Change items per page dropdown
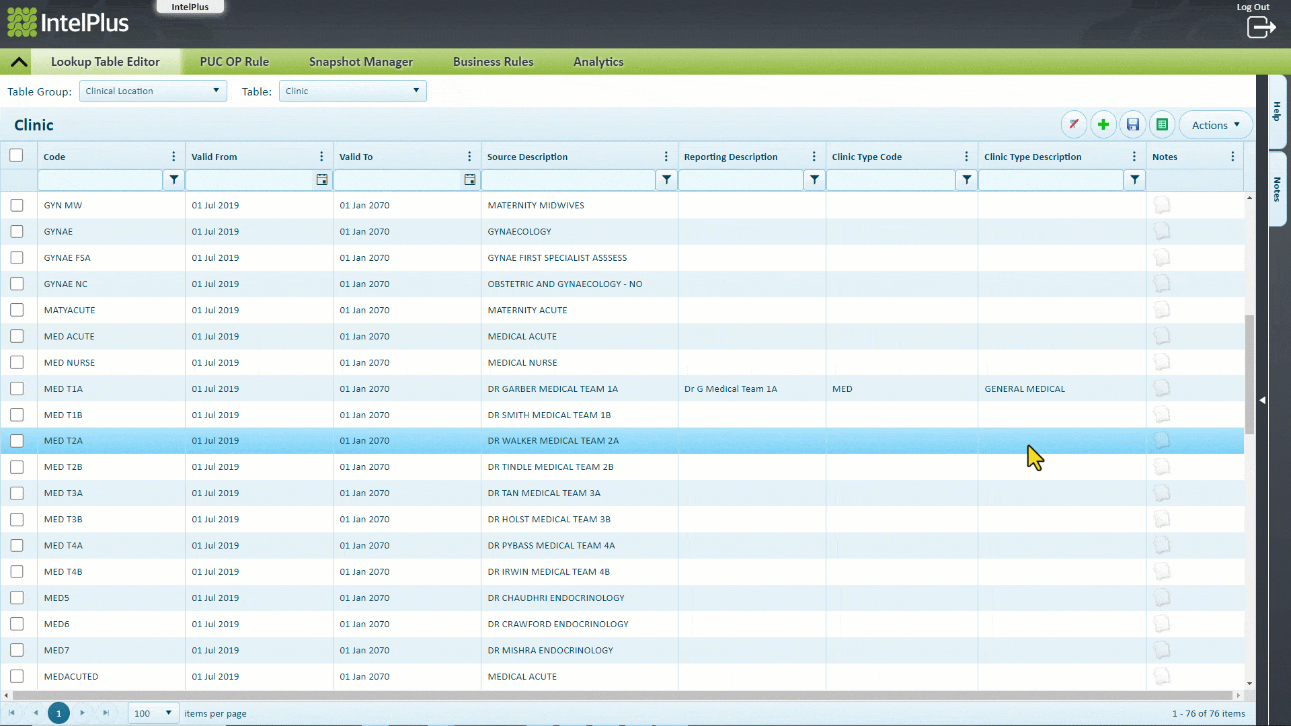This screenshot has height=726, width=1291. pos(153,713)
